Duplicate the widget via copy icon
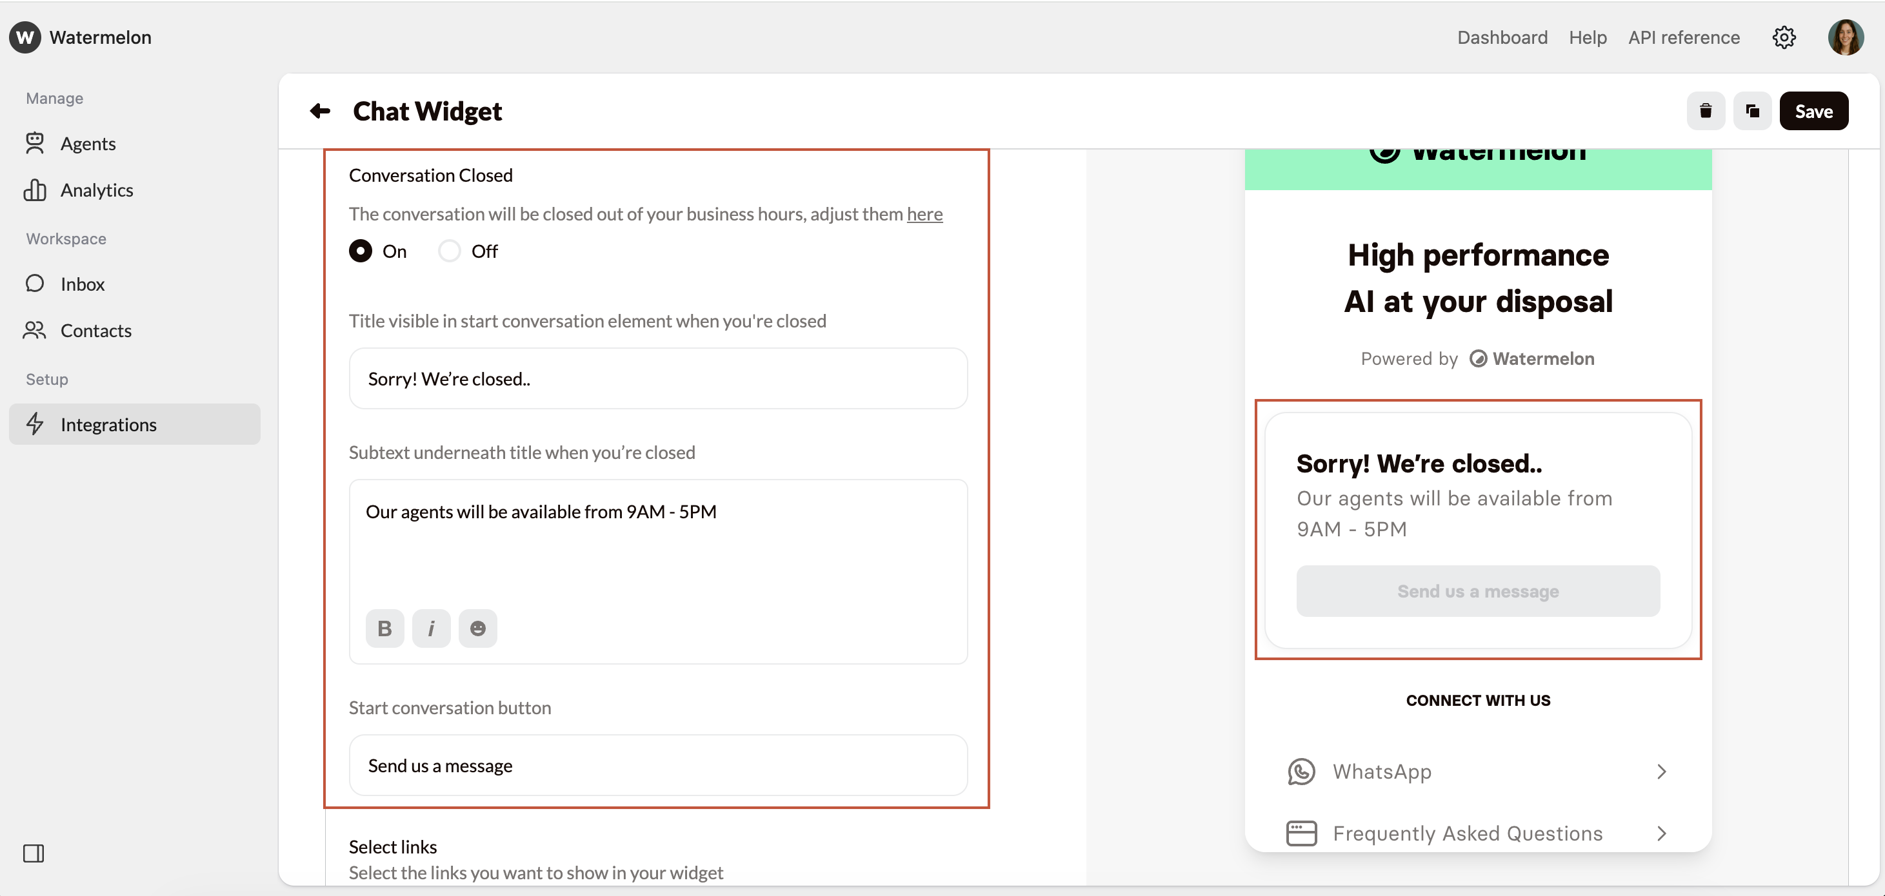The width and height of the screenshot is (1885, 896). pyautogui.click(x=1753, y=110)
